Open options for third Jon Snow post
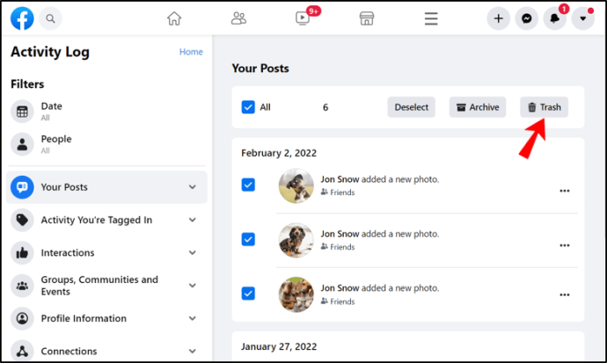The width and height of the screenshot is (607, 363). point(565,294)
